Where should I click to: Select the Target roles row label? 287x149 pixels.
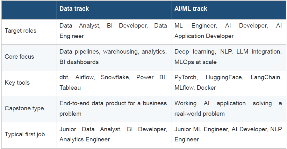point(20,31)
